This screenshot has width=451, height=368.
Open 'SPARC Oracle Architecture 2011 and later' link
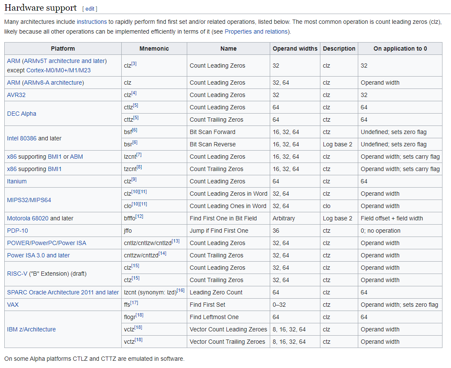point(63,293)
